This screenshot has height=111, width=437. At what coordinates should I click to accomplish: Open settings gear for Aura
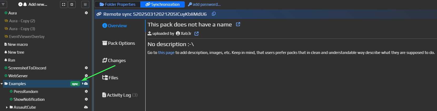click(x=86, y=13)
